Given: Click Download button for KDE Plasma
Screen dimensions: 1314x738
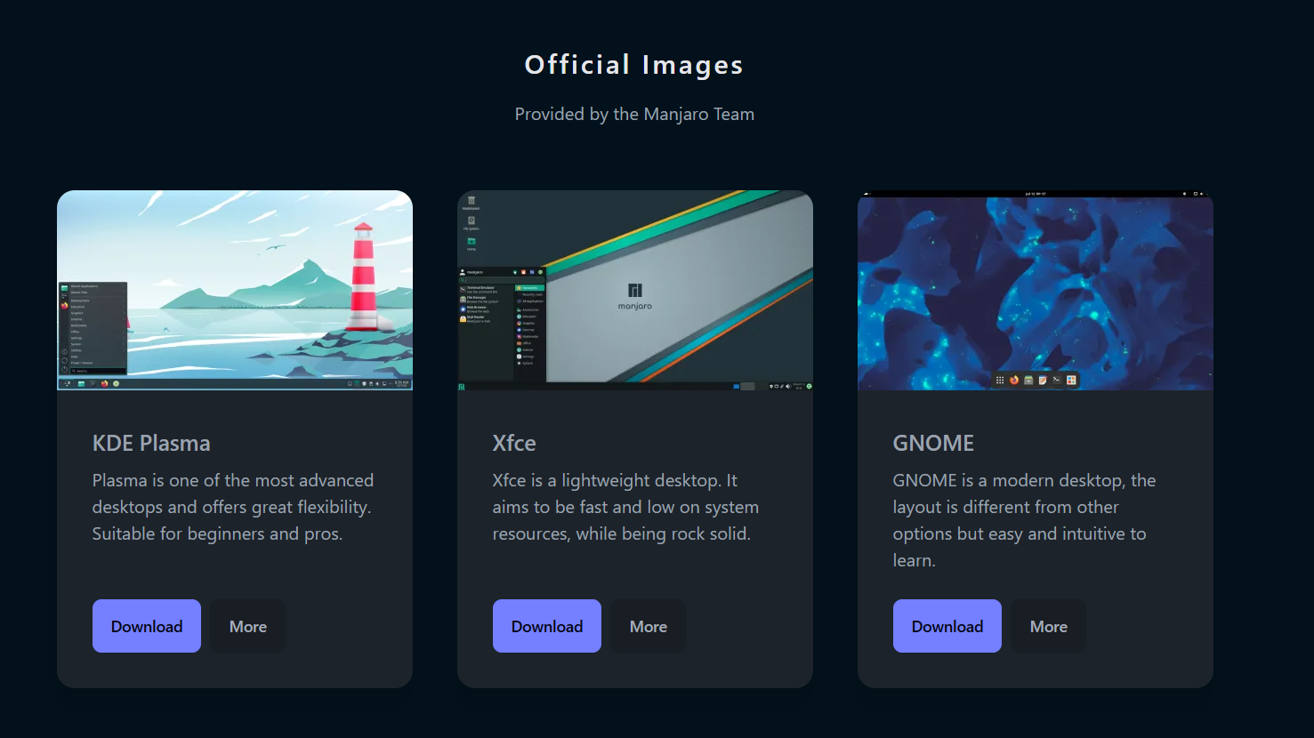Looking at the screenshot, I should pos(147,626).
